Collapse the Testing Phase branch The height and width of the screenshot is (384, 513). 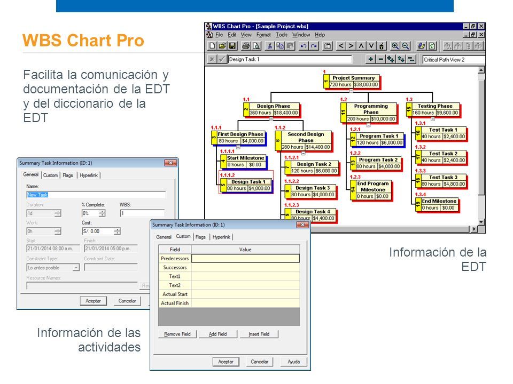tap(432, 119)
